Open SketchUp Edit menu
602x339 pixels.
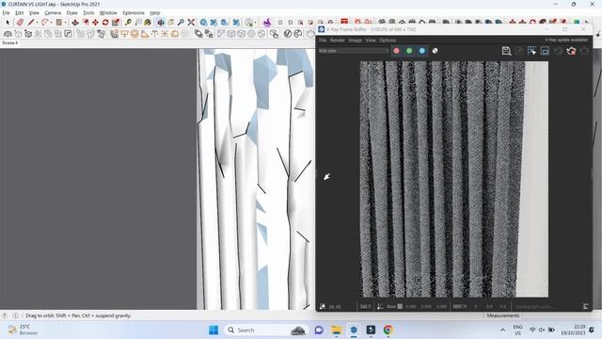click(x=19, y=12)
